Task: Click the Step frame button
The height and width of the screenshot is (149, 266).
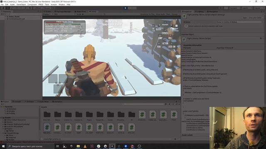Action: pos(134,8)
